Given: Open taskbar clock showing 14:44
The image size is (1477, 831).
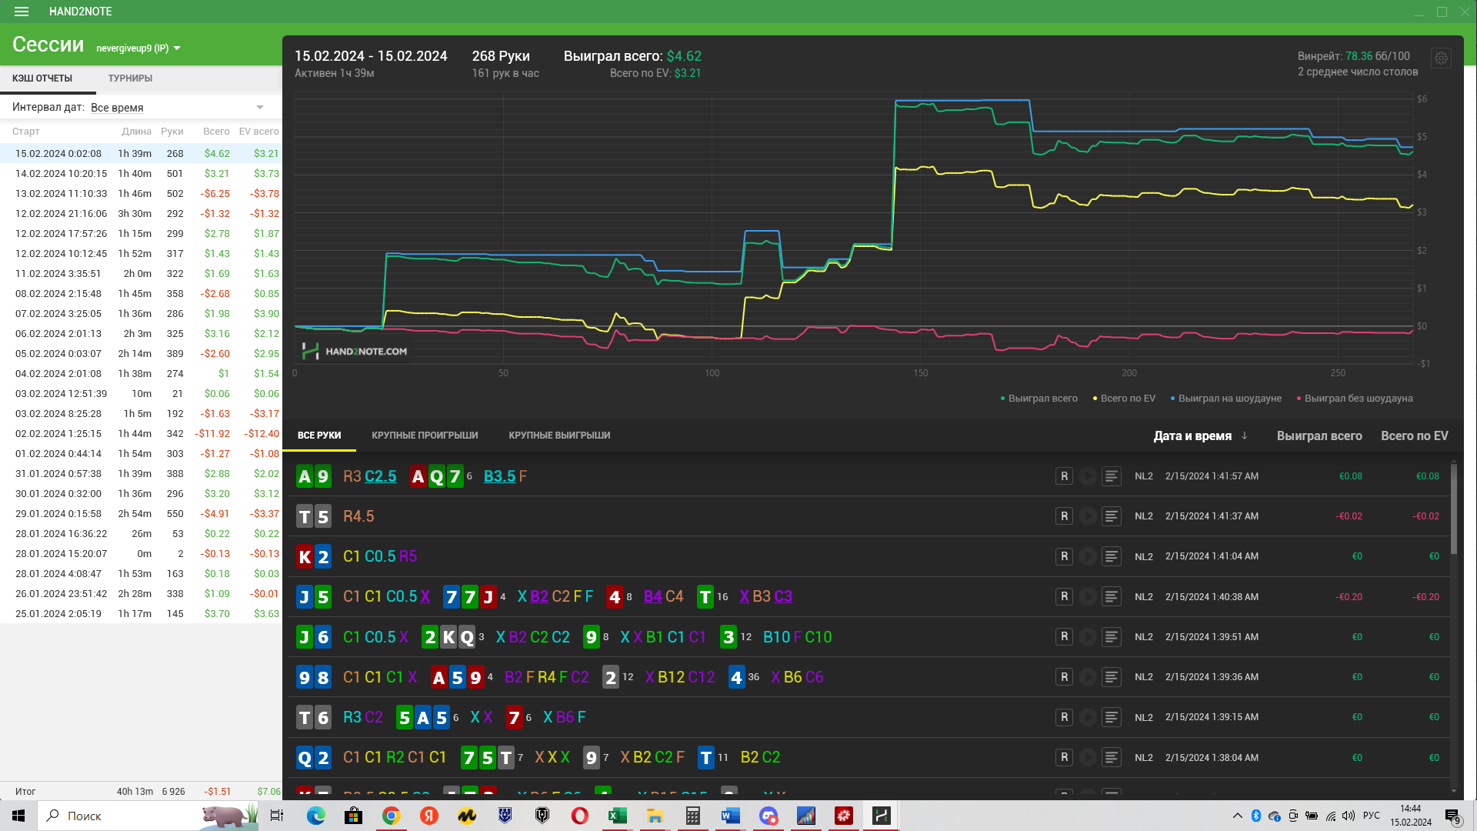Looking at the screenshot, I should (1410, 816).
